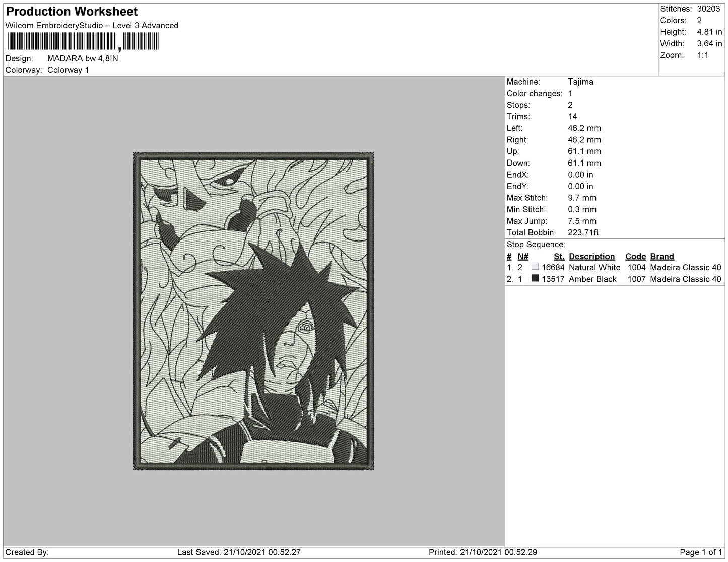Viewport: 728px width, 562px height.
Task: Click the zoom value '1:1'
Action: point(703,55)
